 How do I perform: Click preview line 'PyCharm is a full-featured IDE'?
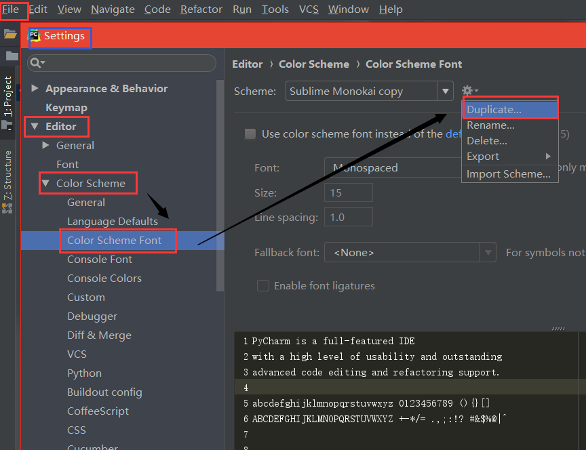(x=333, y=341)
